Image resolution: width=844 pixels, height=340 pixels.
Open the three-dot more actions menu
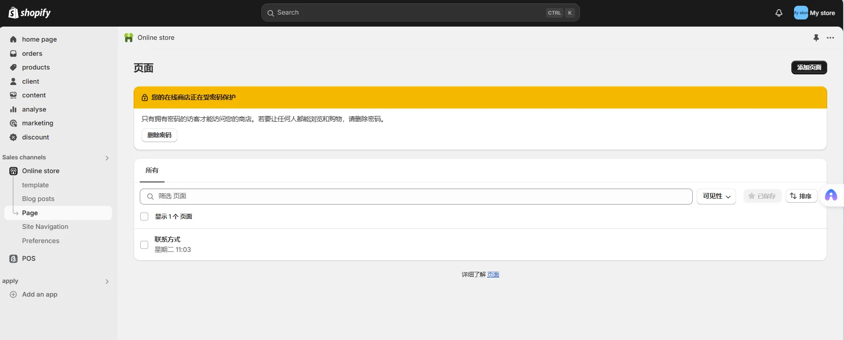click(x=830, y=38)
